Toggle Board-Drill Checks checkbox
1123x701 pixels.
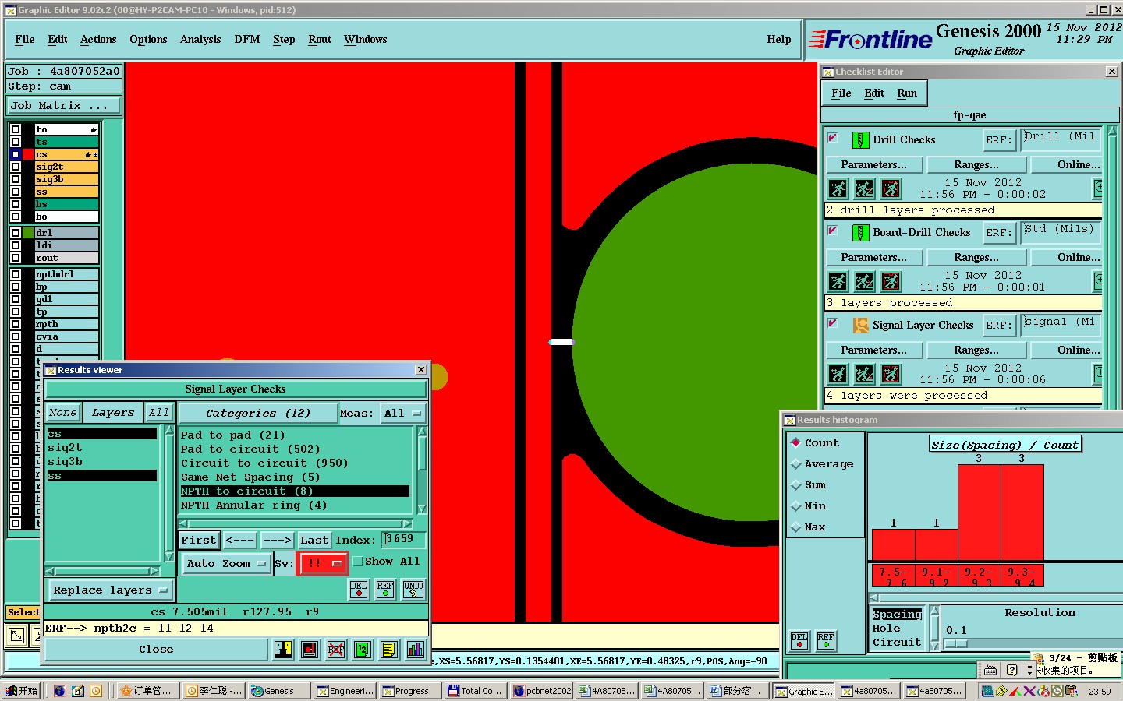[x=832, y=231]
